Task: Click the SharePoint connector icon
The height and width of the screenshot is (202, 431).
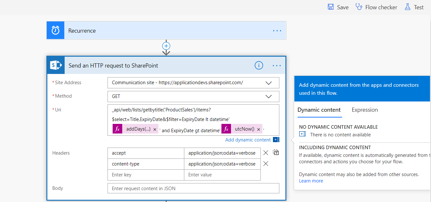Action: [x=56, y=66]
